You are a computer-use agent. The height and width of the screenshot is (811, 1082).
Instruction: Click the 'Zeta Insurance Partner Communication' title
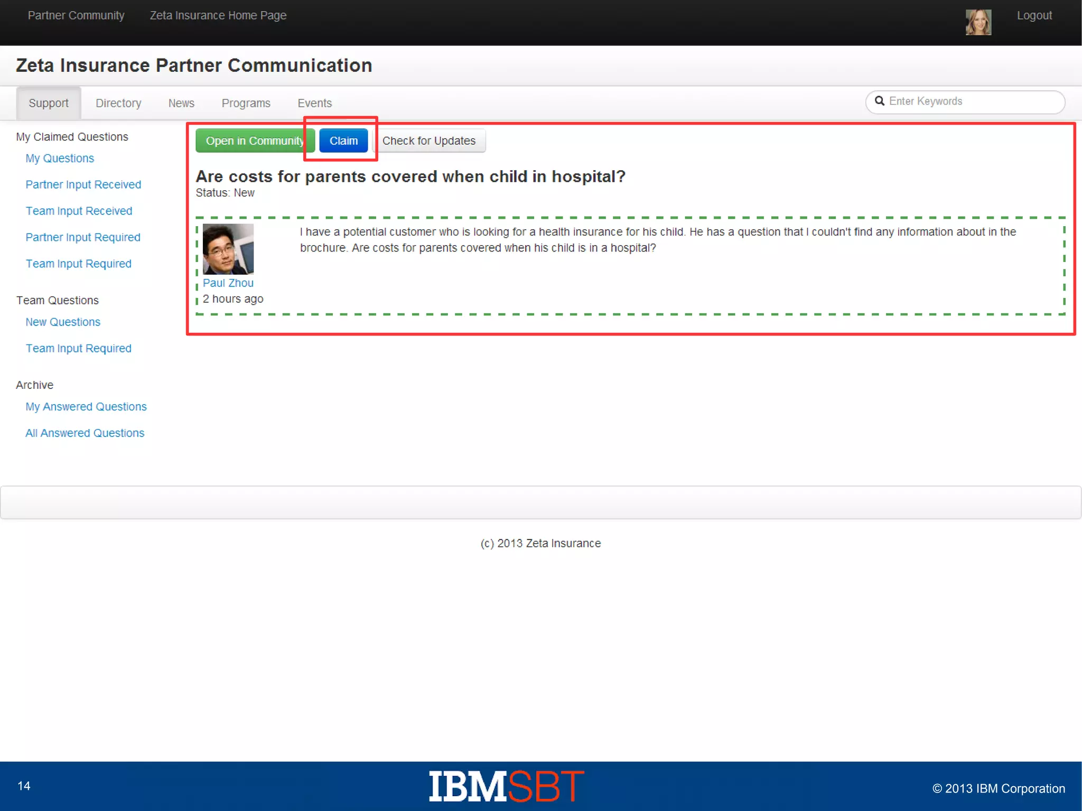[194, 65]
